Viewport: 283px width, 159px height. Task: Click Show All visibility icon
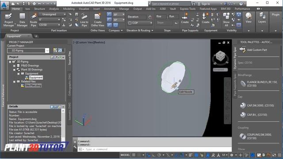click(x=226, y=19)
